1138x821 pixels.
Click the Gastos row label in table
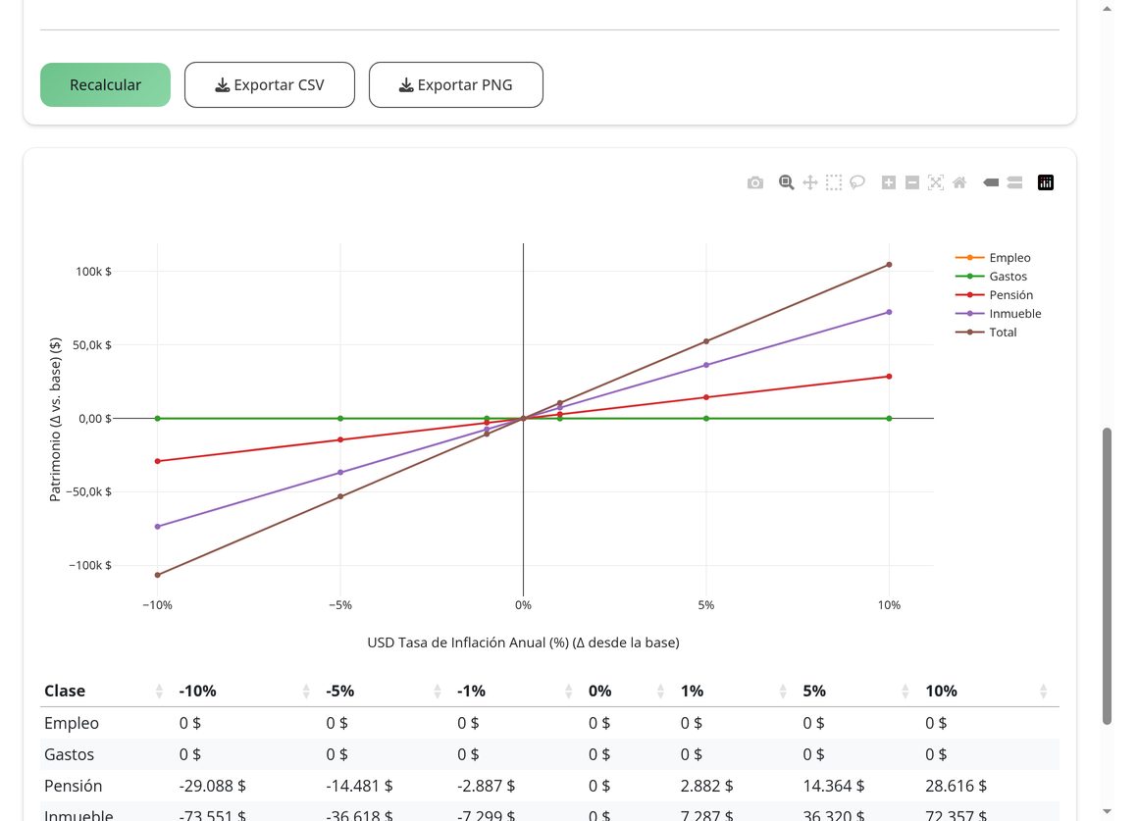[69, 755]
